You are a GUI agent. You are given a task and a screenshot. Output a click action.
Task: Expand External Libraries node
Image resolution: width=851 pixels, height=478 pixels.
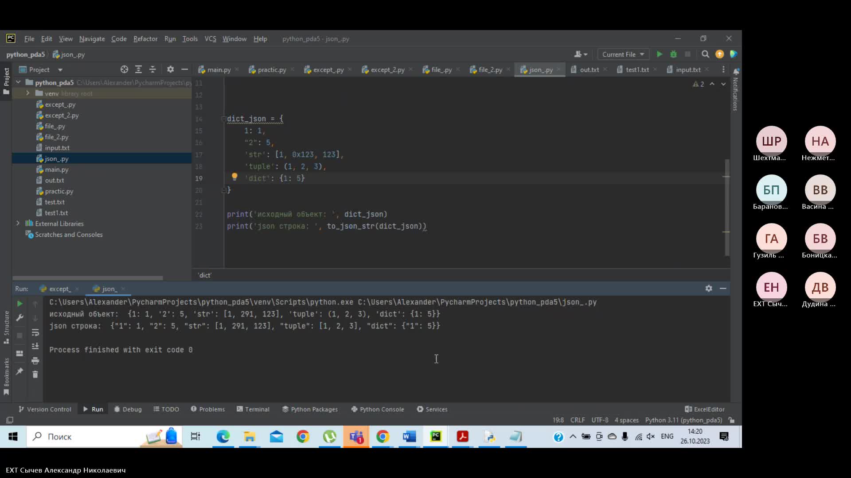pyautogui.click(x=18, y=224)
